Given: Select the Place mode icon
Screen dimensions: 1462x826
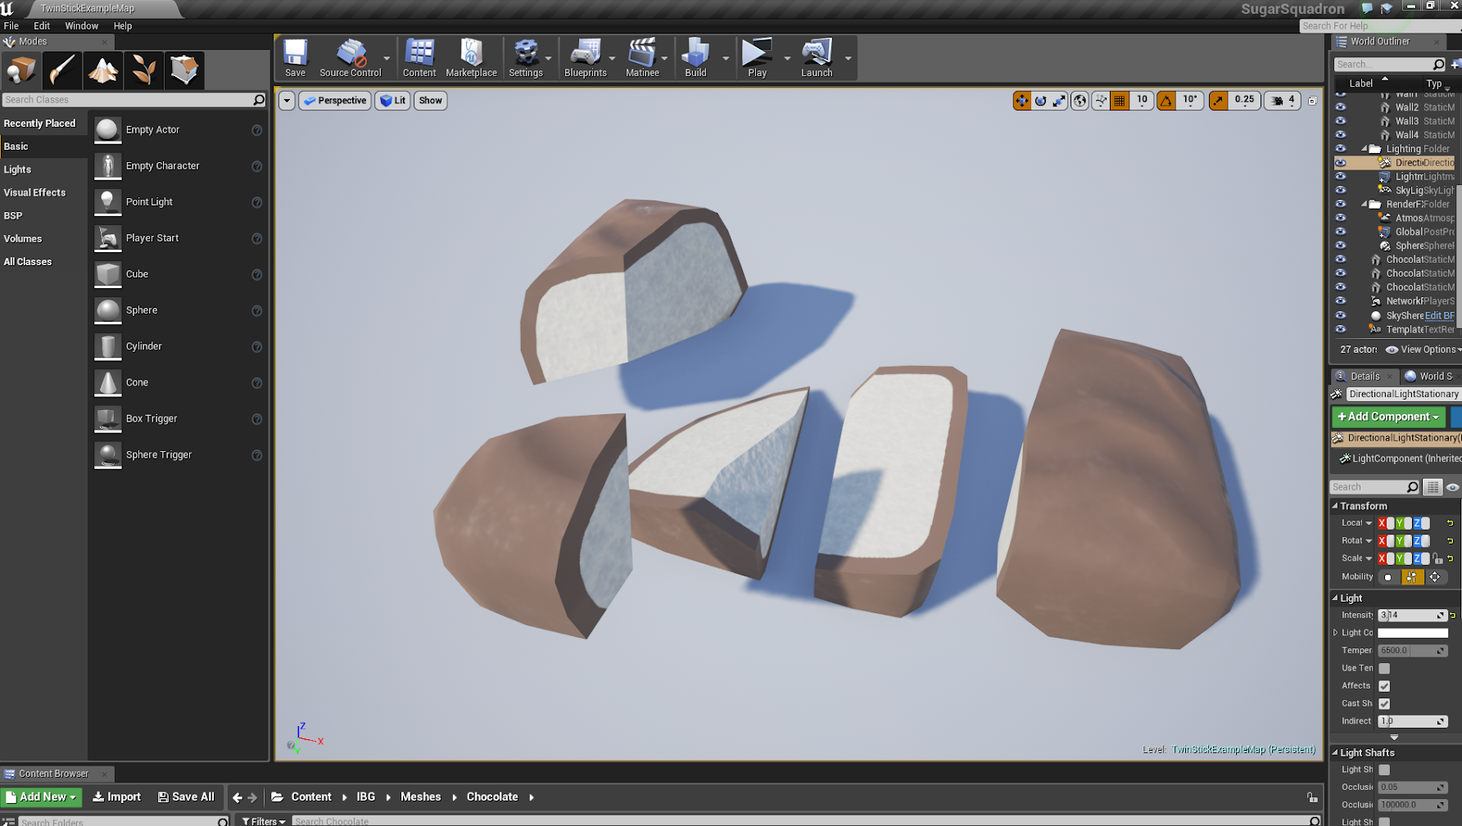Looking at the screenshot, I should (x=21, y=70).
